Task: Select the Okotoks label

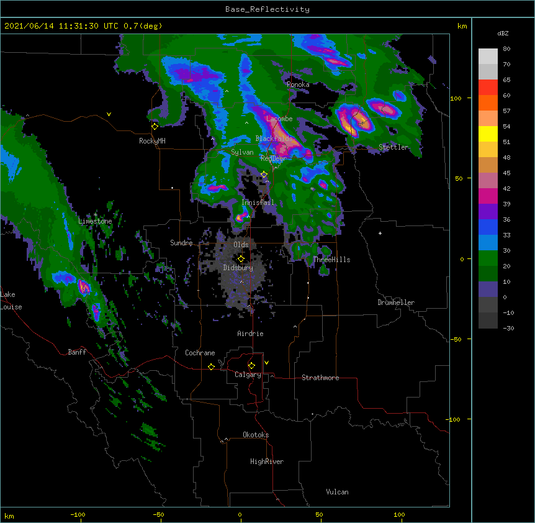Action: click(x=256, y=435)
